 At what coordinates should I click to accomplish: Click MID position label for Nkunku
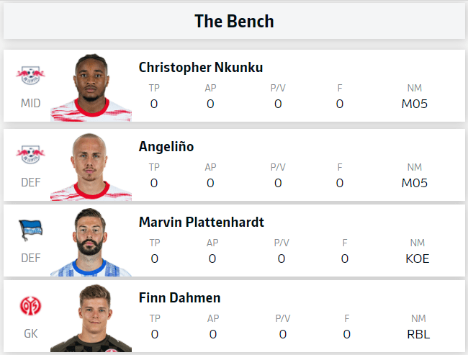click(30, 103)
